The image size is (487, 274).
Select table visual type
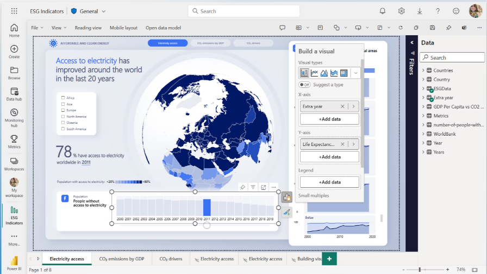click(x=344, y=73)
